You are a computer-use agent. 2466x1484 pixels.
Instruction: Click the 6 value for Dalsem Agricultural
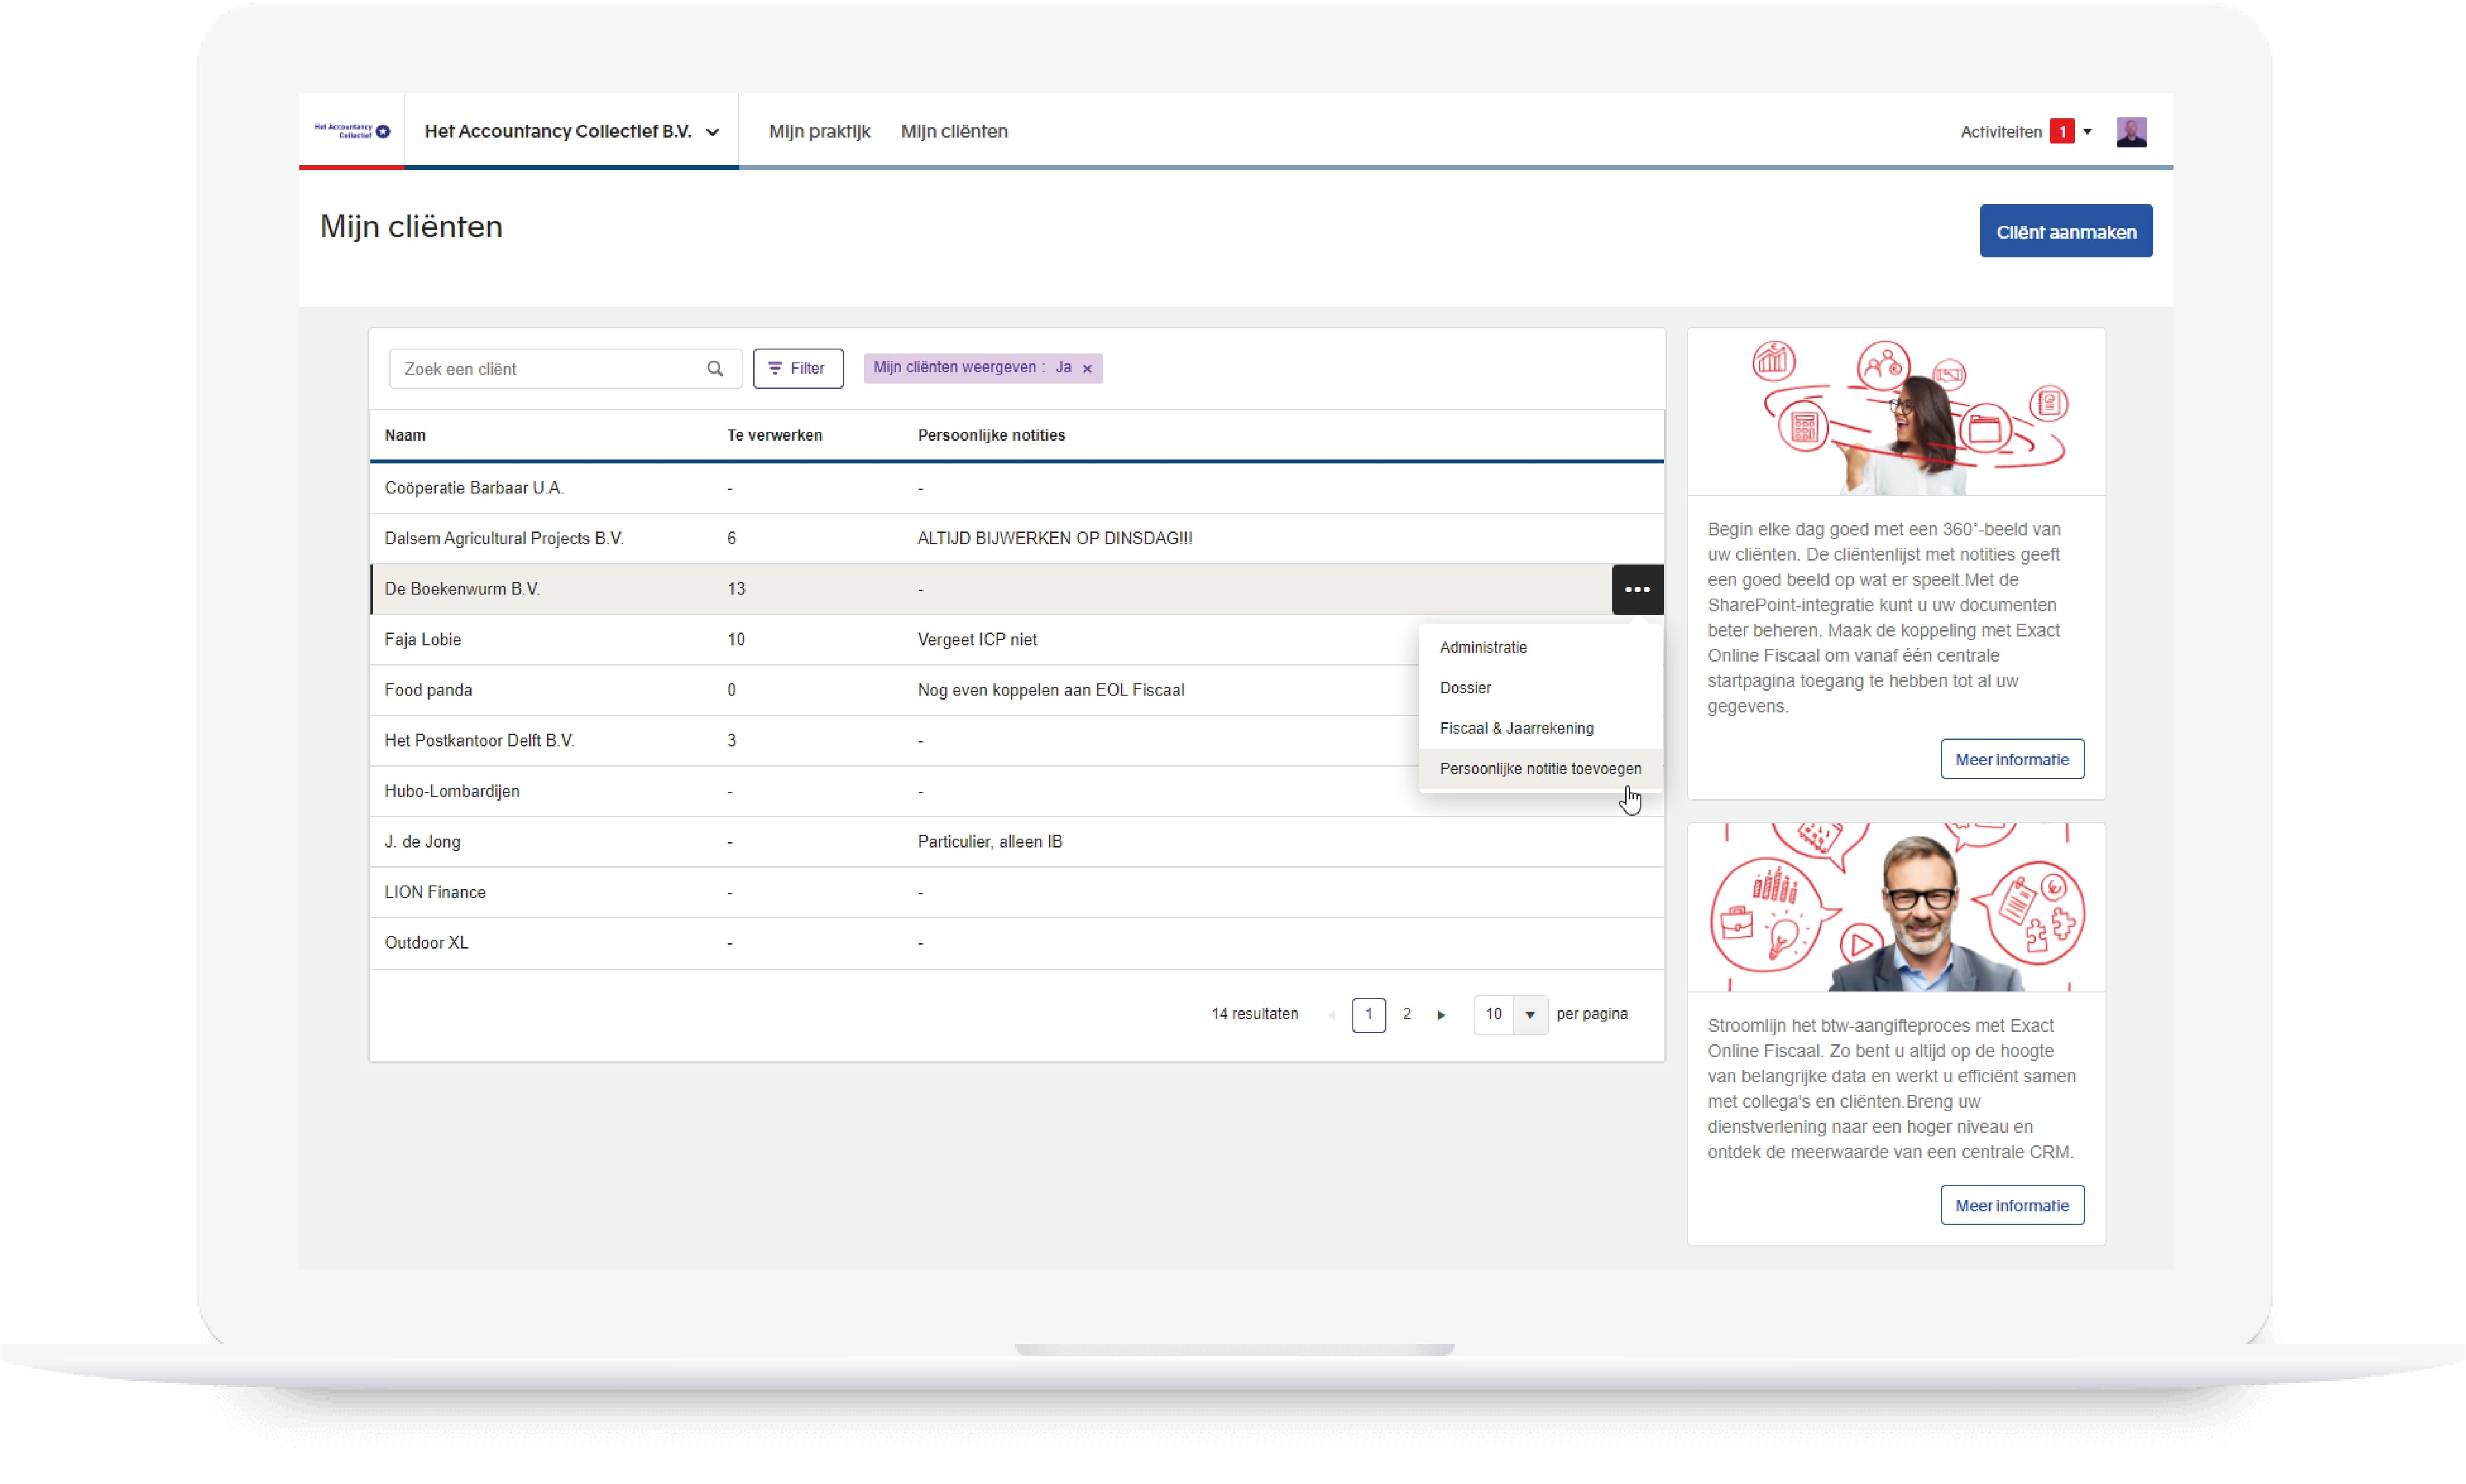(731, 538)
